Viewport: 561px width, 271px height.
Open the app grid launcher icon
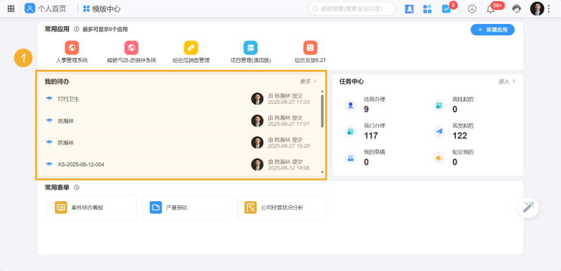[11, 8]
